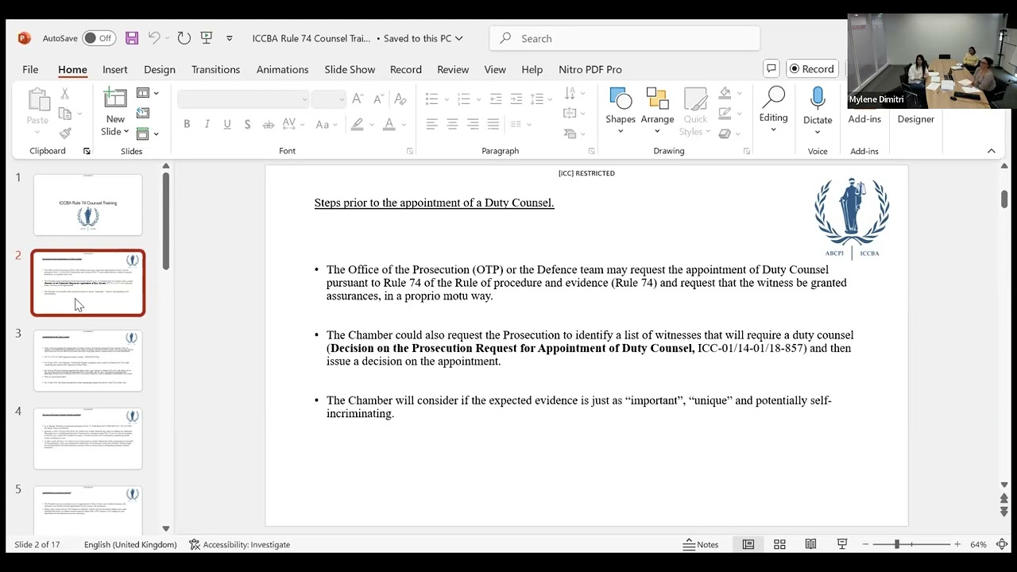This screenshot has width=1017, height=572.
Task: Switch to Slide Sorter view icon
Action: pyautogui.click(x=779, y=544)
